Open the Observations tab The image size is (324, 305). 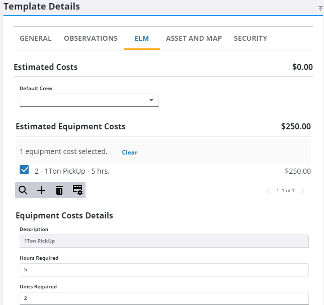91,38
